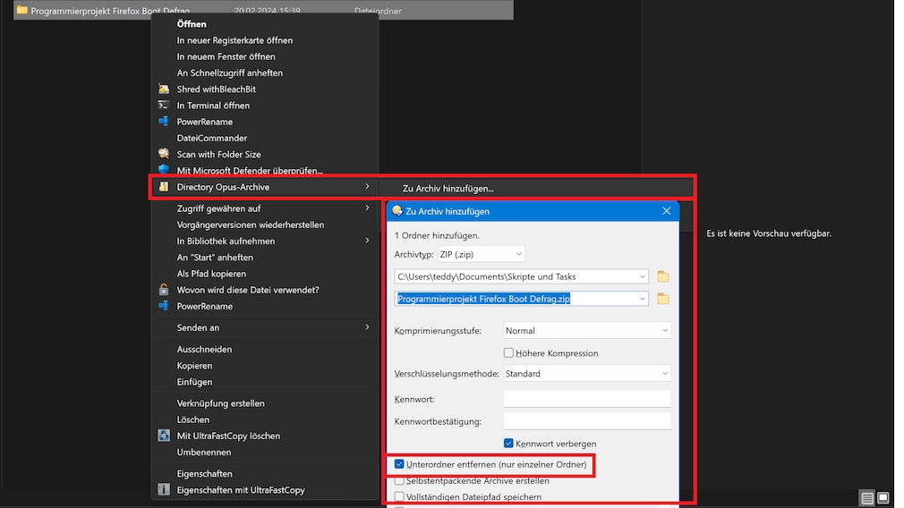Click Dateiordner type cell in file row

click(x=378, y=11)
